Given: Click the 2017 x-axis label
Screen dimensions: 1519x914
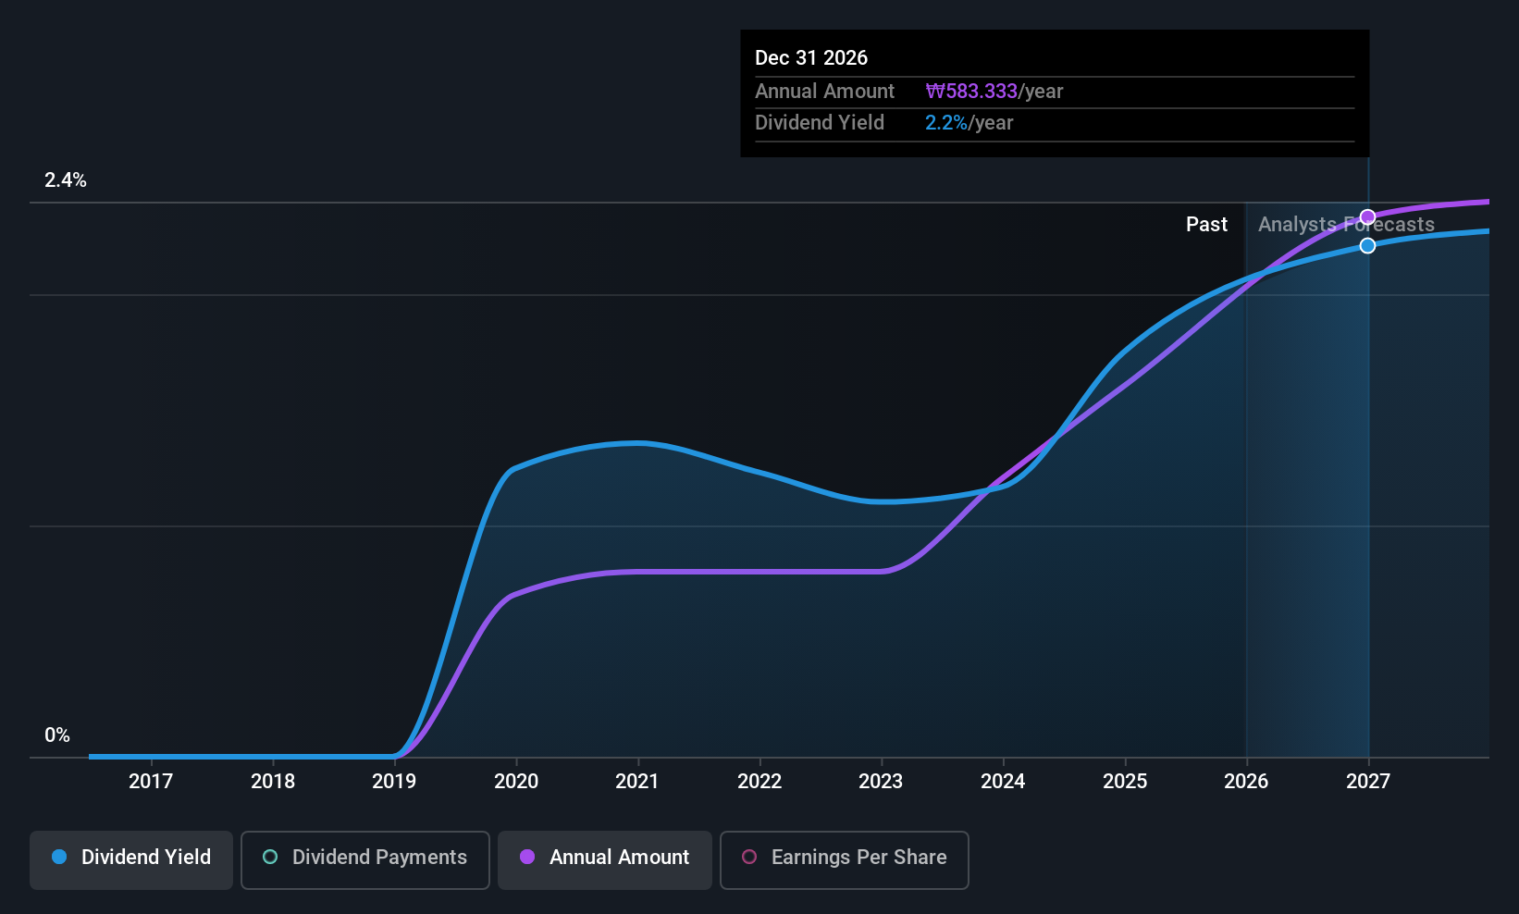Looking at the screenshot, I should tap(151, 781).
